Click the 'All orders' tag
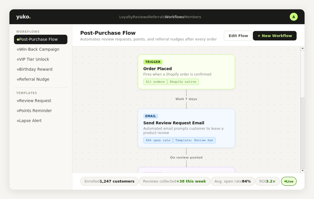This screenshot has width=314, height=199. coord(155,82)
